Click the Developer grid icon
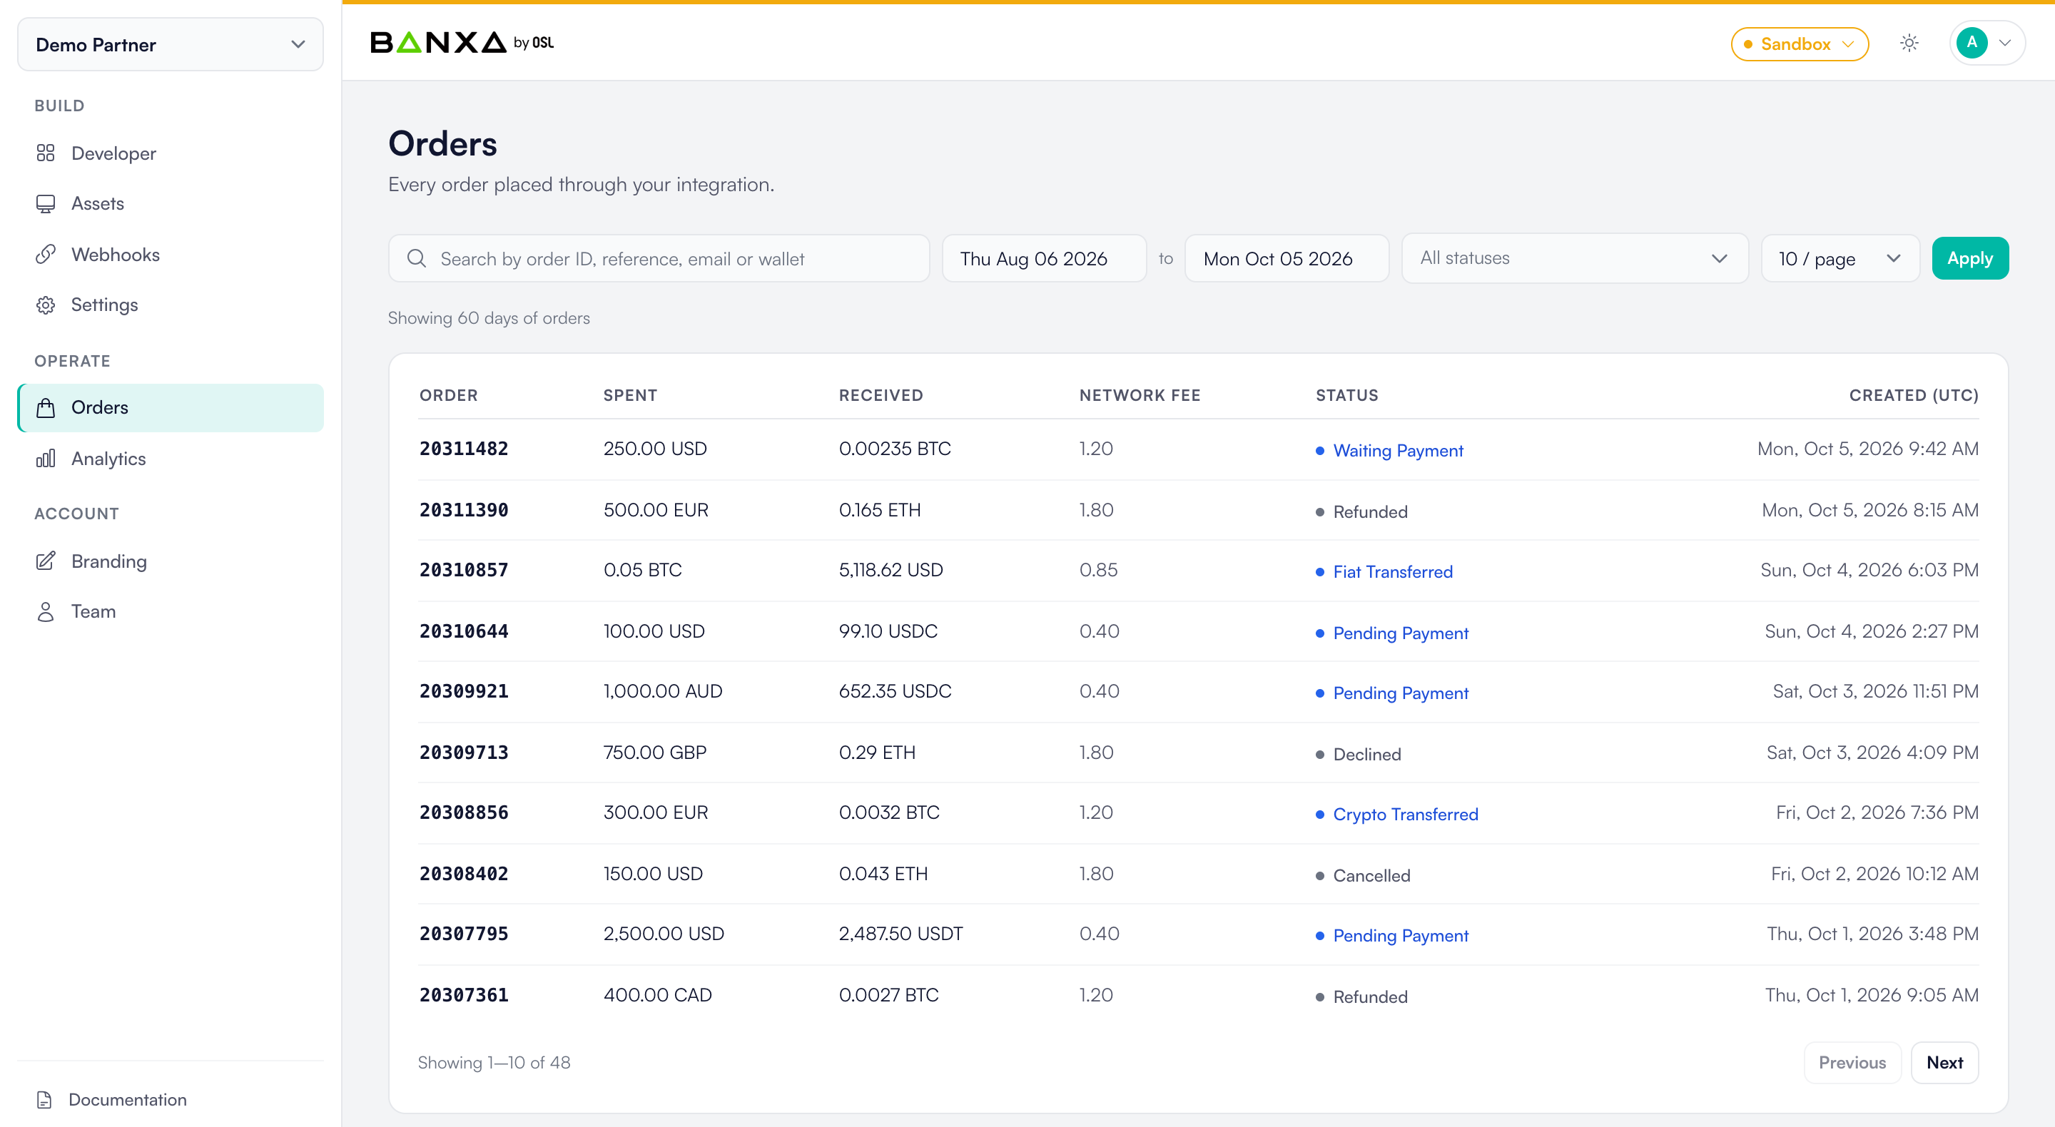2055x1127 pixels. click(x=46, y=153)
